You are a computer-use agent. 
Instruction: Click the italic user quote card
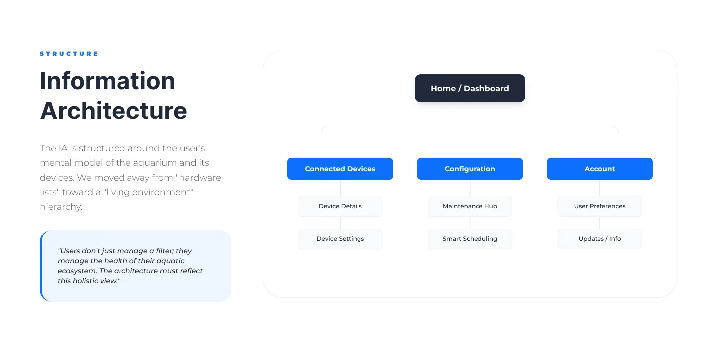(135, 266)
